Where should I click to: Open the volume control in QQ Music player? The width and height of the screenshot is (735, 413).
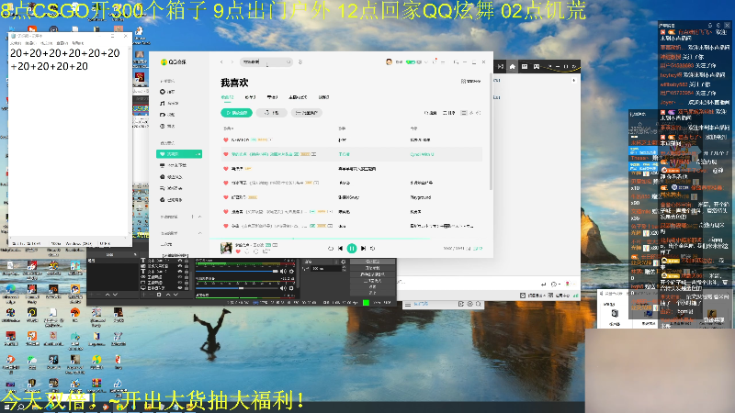click(x=373, y=249)
